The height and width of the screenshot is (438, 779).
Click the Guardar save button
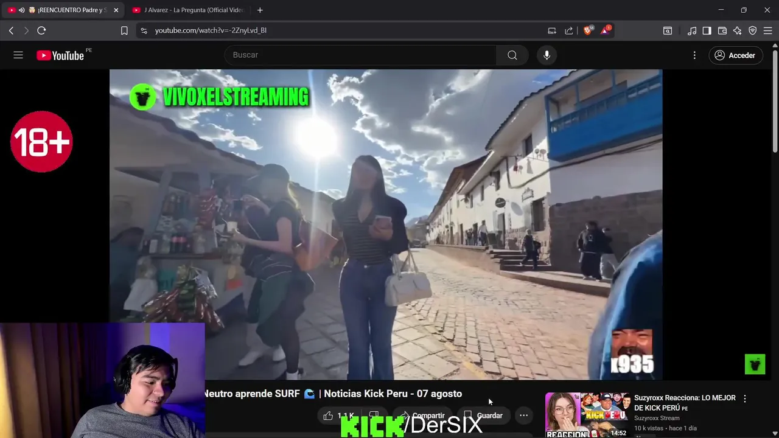pyautogui.click(x=484, y=415)
